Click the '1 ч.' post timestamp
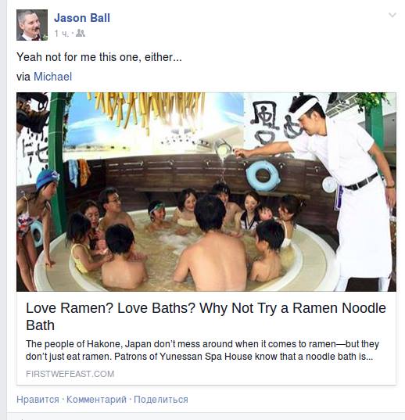 point(61,34)
